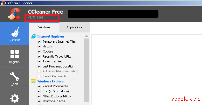Click the CCleaner logo in header
The image size is (202, 105).
(x=14, y=14)
